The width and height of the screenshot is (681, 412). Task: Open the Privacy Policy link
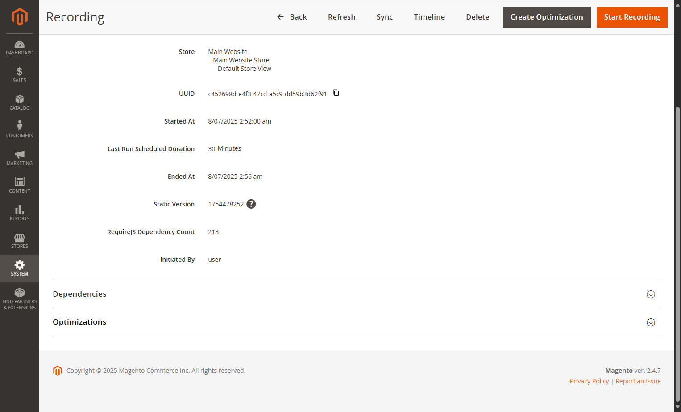(x=589, y=381)
